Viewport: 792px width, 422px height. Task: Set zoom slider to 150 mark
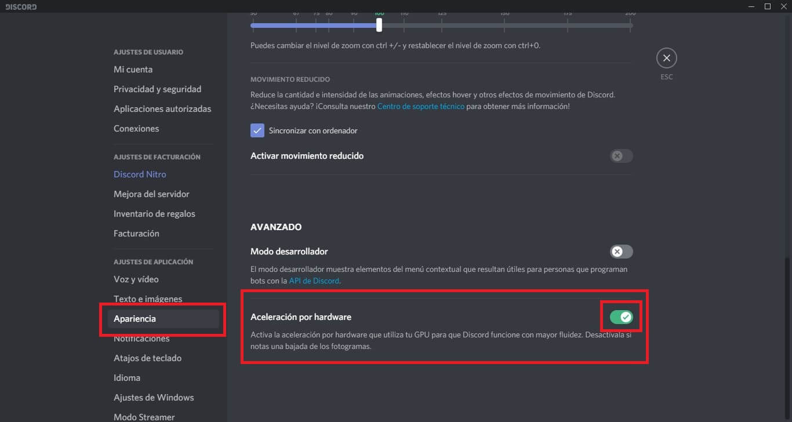504,25
